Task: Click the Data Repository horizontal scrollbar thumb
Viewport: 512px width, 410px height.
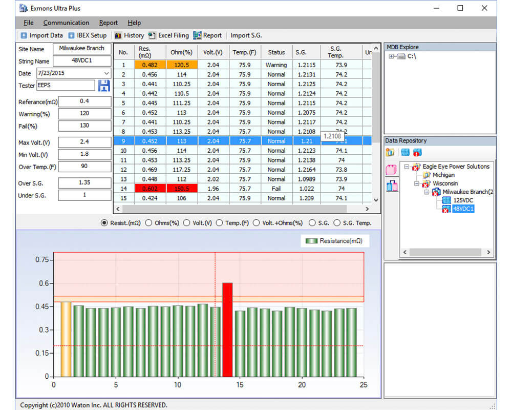Action: [445, 253]
